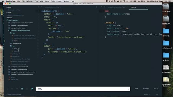Click the Wi-Fi icon in menu bar
Screen dimensions: 173x97
(x=124, y=1)
